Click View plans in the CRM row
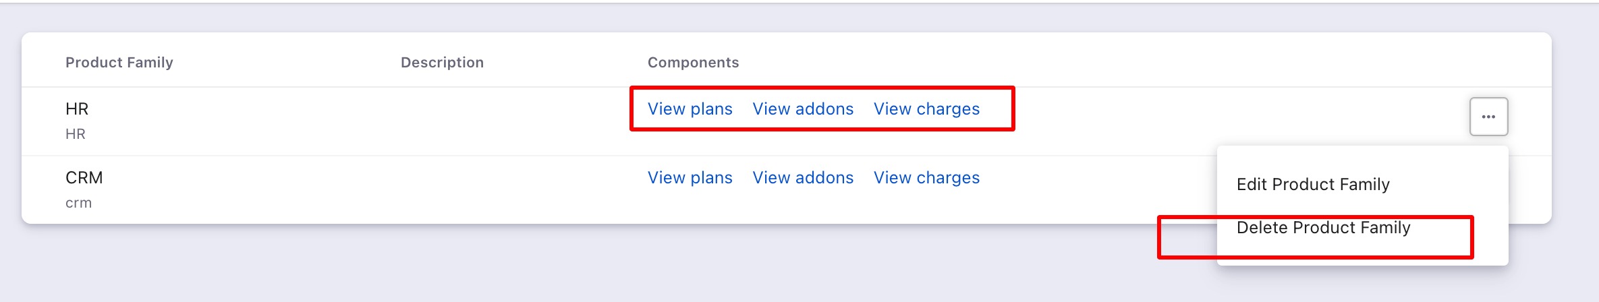 [x=690, y=178]
